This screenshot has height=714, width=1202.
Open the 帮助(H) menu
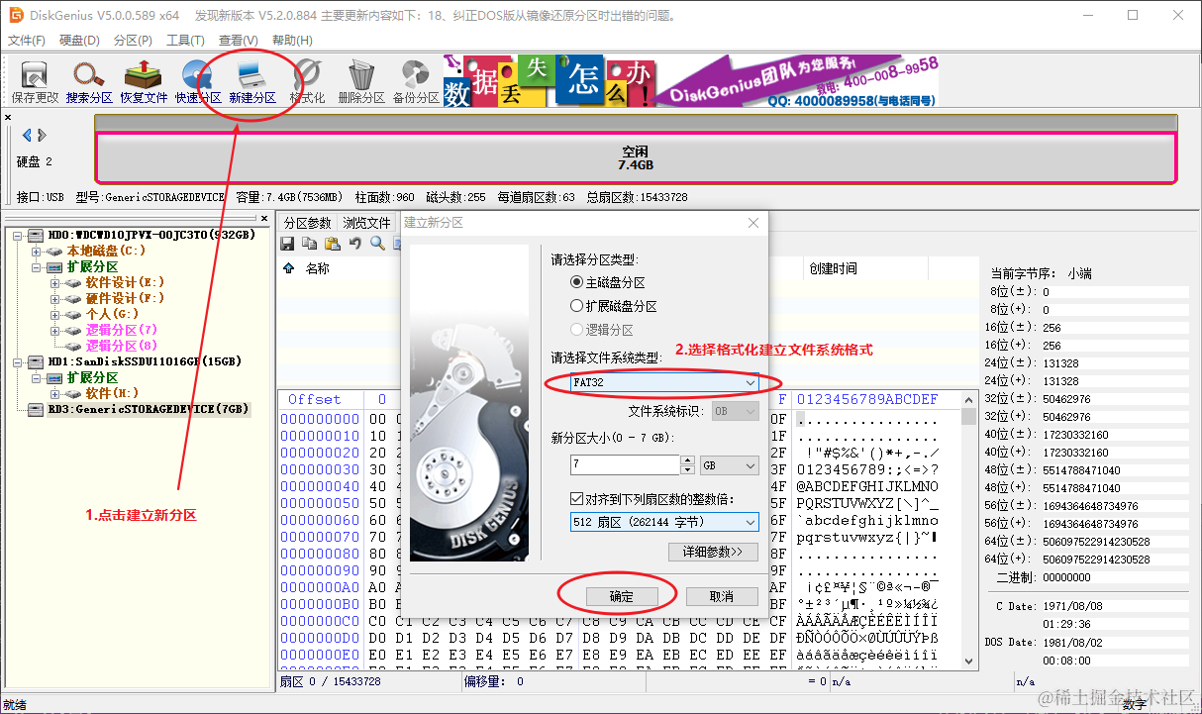(x=292, y=41)
